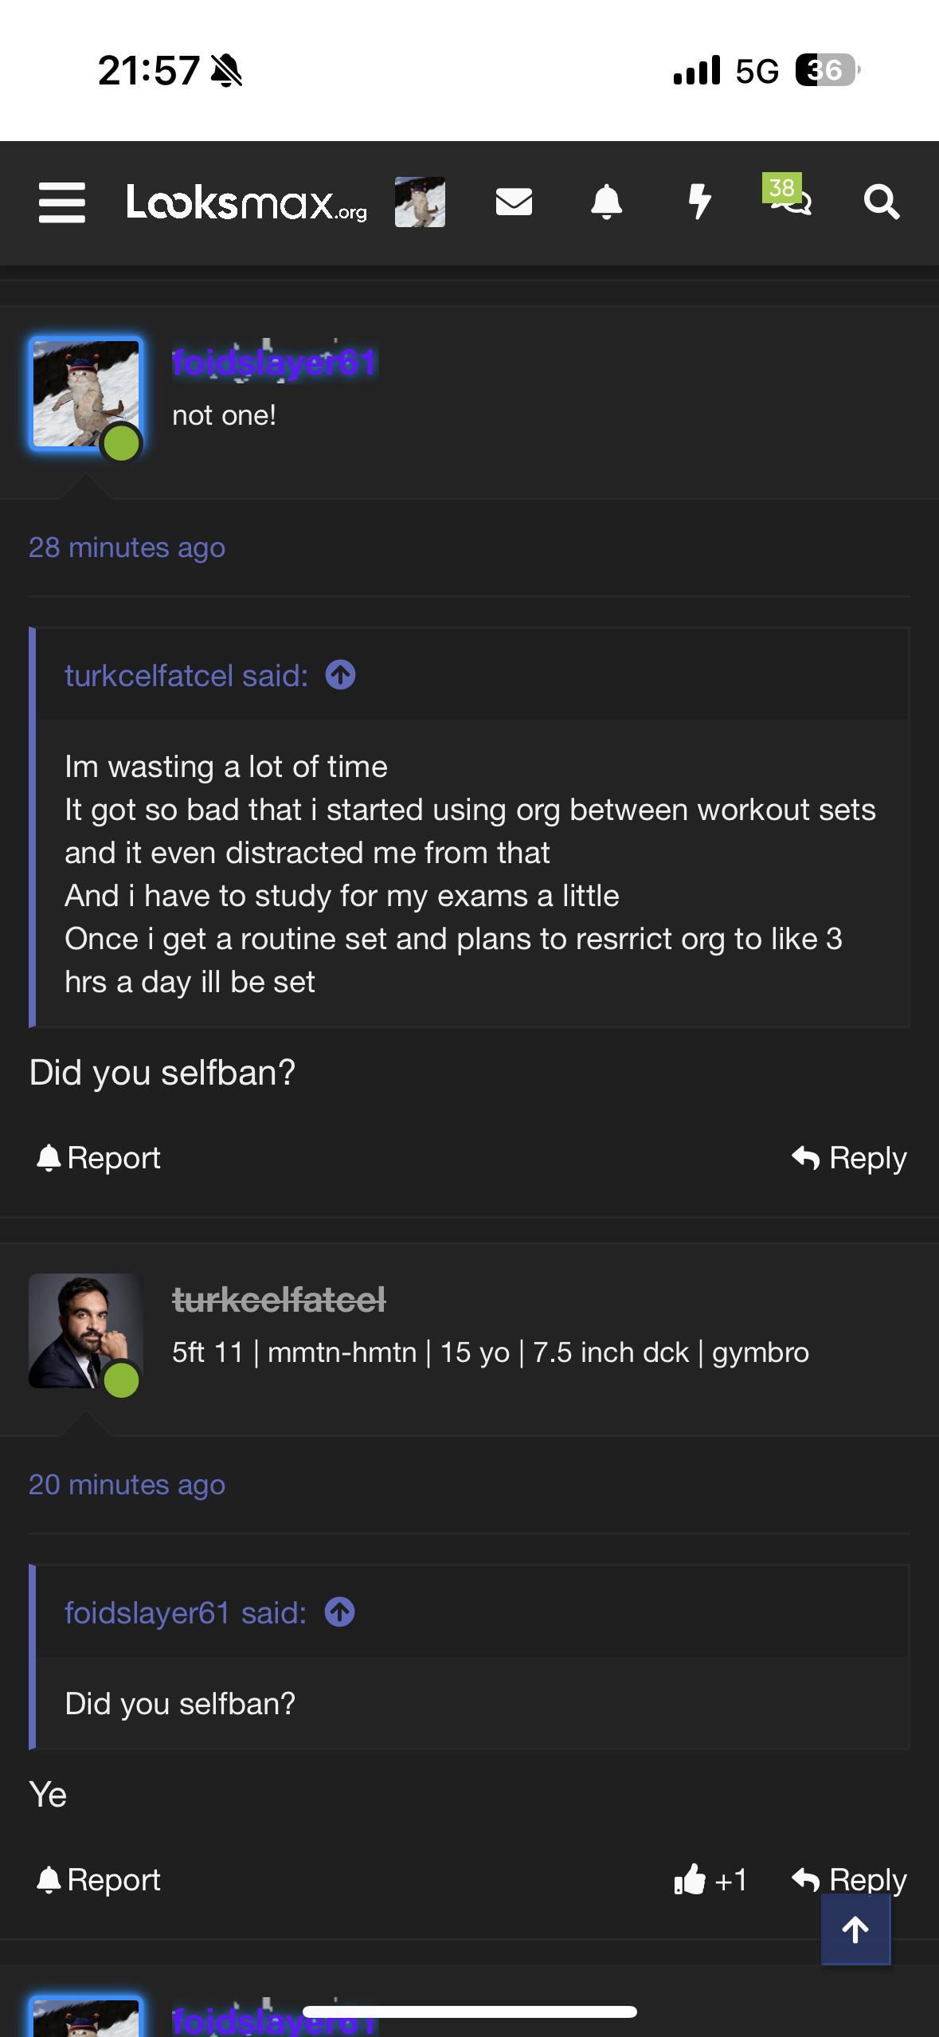
Task: Open the search magnifier icon
Action: click(x=882, y=202)
